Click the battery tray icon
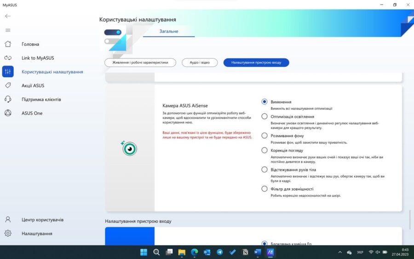 385,252
